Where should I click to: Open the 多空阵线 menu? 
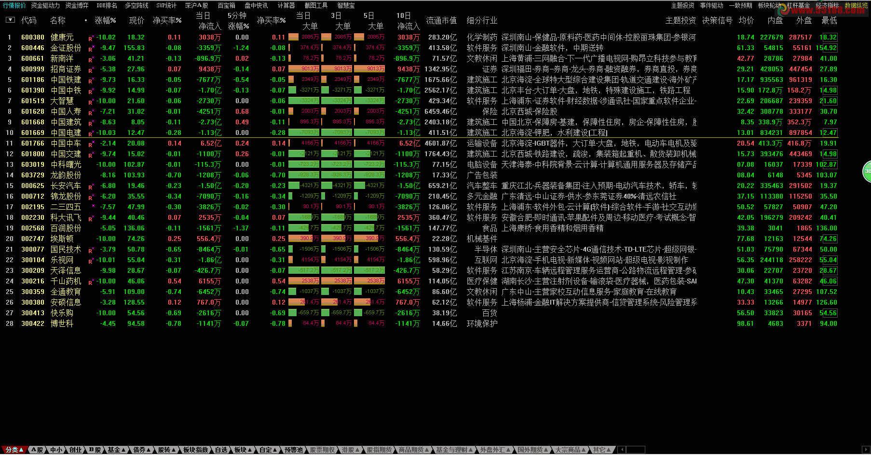(137, 5)
